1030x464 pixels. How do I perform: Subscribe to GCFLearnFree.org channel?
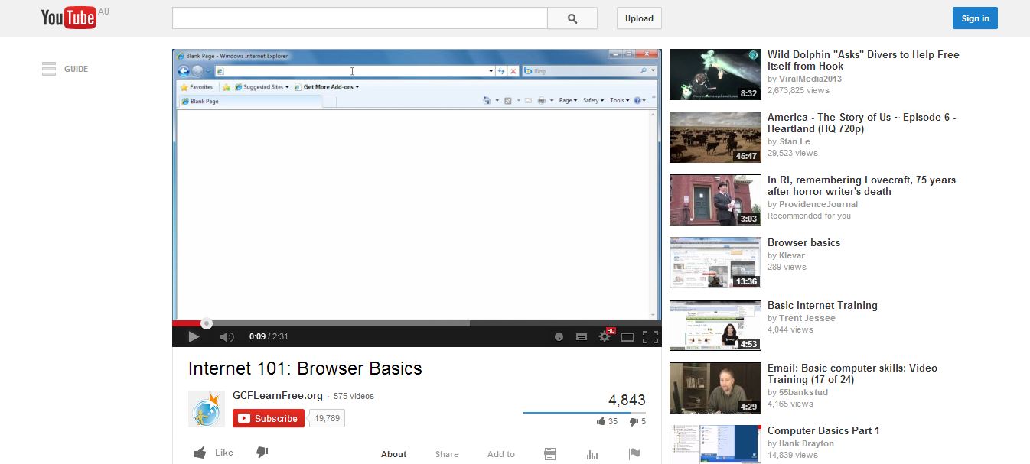click(x=269, y=418)
